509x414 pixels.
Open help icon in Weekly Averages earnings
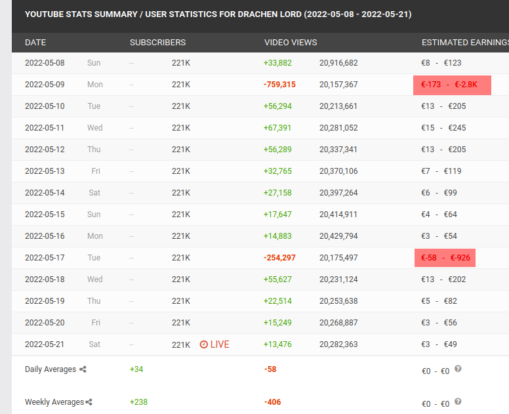point(458,402)
